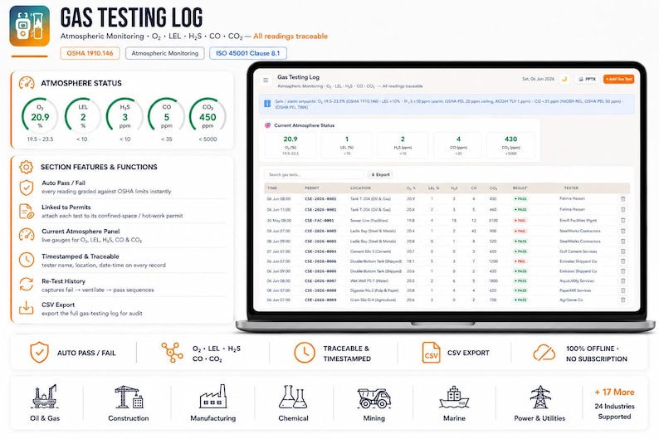Click trash icon for Sewer Line (Facilities) row

[622, 220]
